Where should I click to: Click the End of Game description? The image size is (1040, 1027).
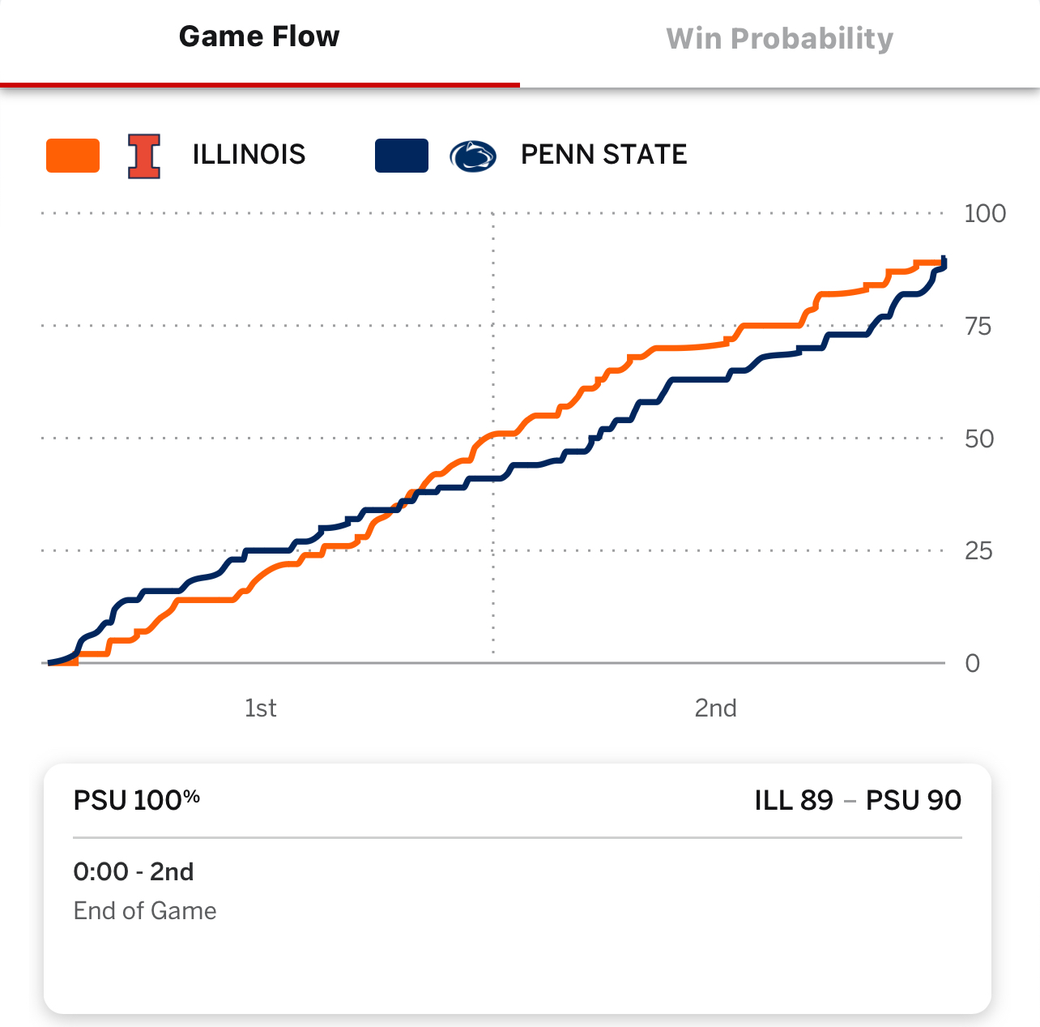145,911
